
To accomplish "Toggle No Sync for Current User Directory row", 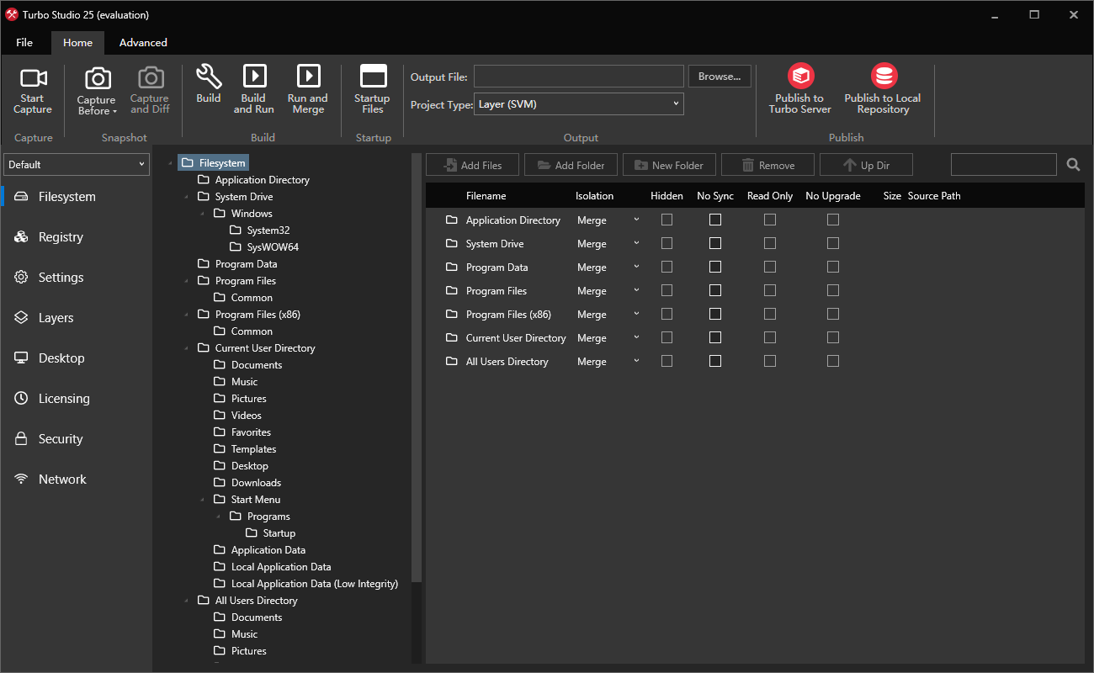I will 715,337.
